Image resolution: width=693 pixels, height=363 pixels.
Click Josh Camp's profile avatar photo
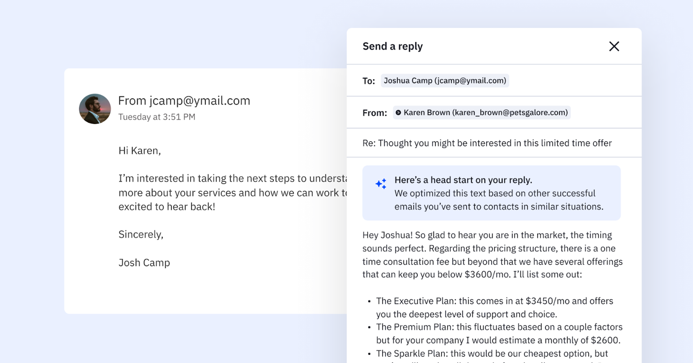point(95,109)
